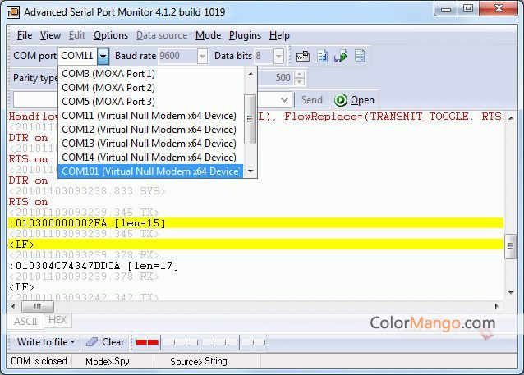Collapse the COM port dropdown arrow
The image size is (524, 375).
tap(103, 56)
